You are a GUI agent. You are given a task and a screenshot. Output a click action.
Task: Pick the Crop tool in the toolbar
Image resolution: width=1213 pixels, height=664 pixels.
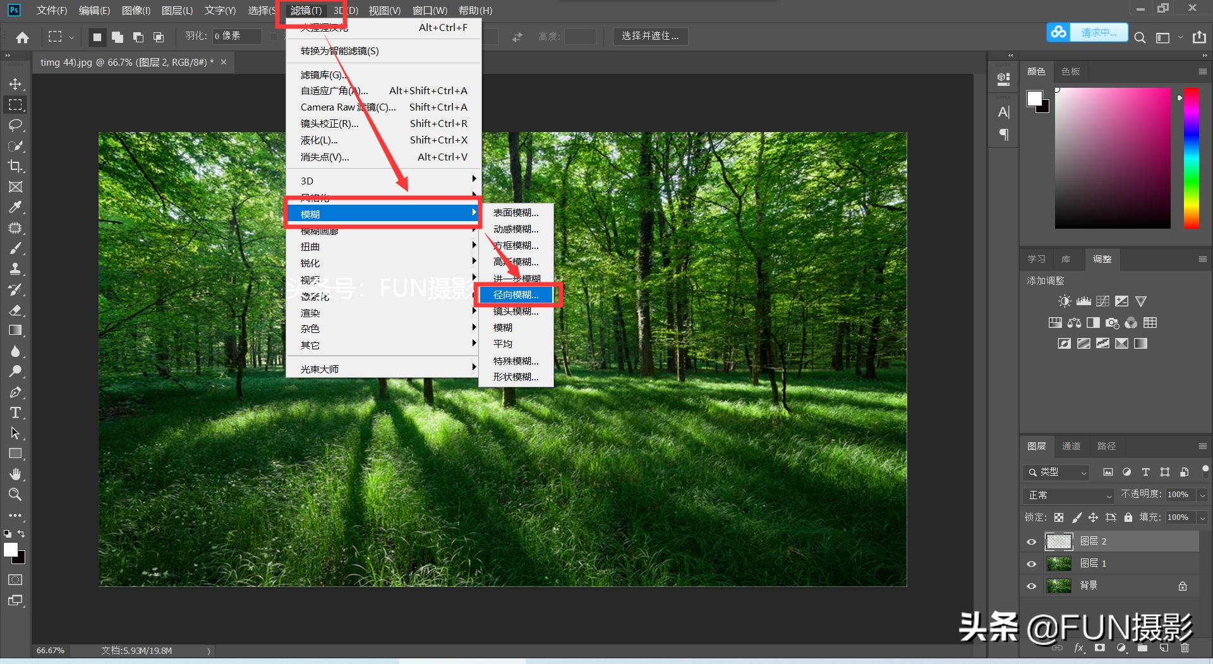pos(15,166)
